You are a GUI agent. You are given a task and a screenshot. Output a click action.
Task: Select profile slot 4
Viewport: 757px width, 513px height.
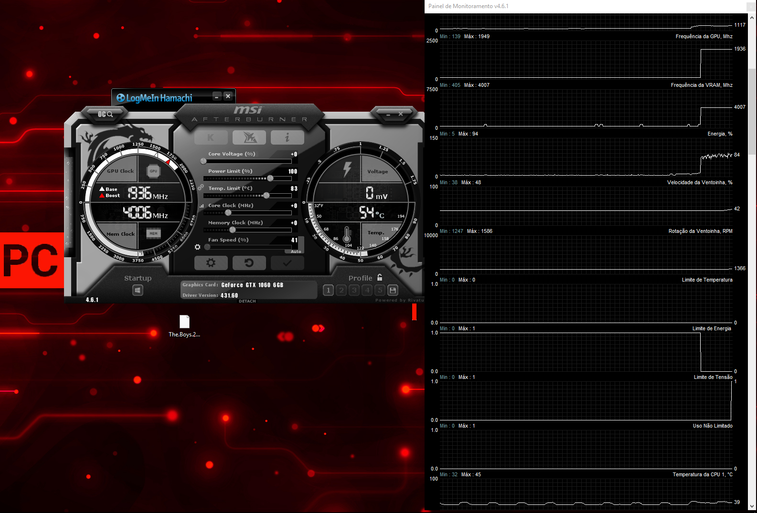[367, 290]
